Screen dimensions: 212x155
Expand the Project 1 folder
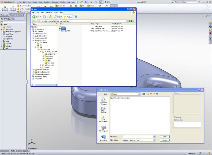coord(43,56)
